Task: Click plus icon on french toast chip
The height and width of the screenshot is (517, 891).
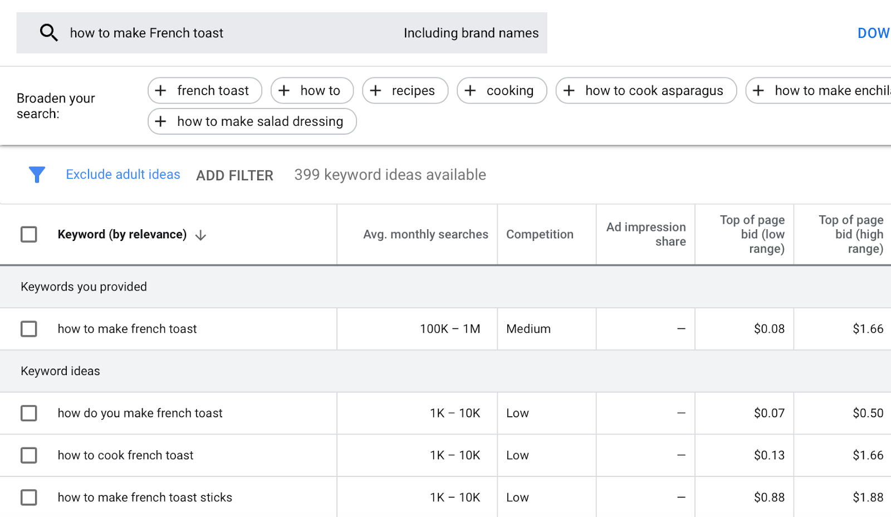Action: click(161, 91)
